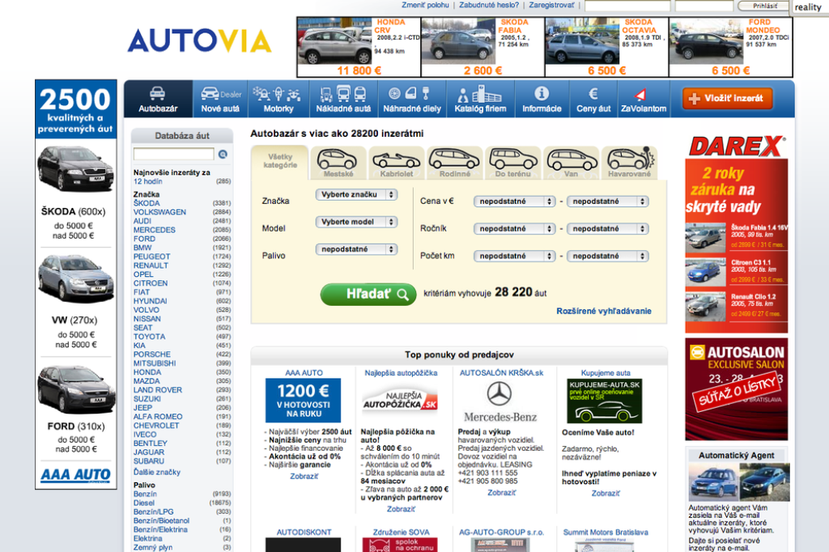This screenshot has height=552, width=829.
Task: Click the Zaregistrovať link
Action: [551, 5]
